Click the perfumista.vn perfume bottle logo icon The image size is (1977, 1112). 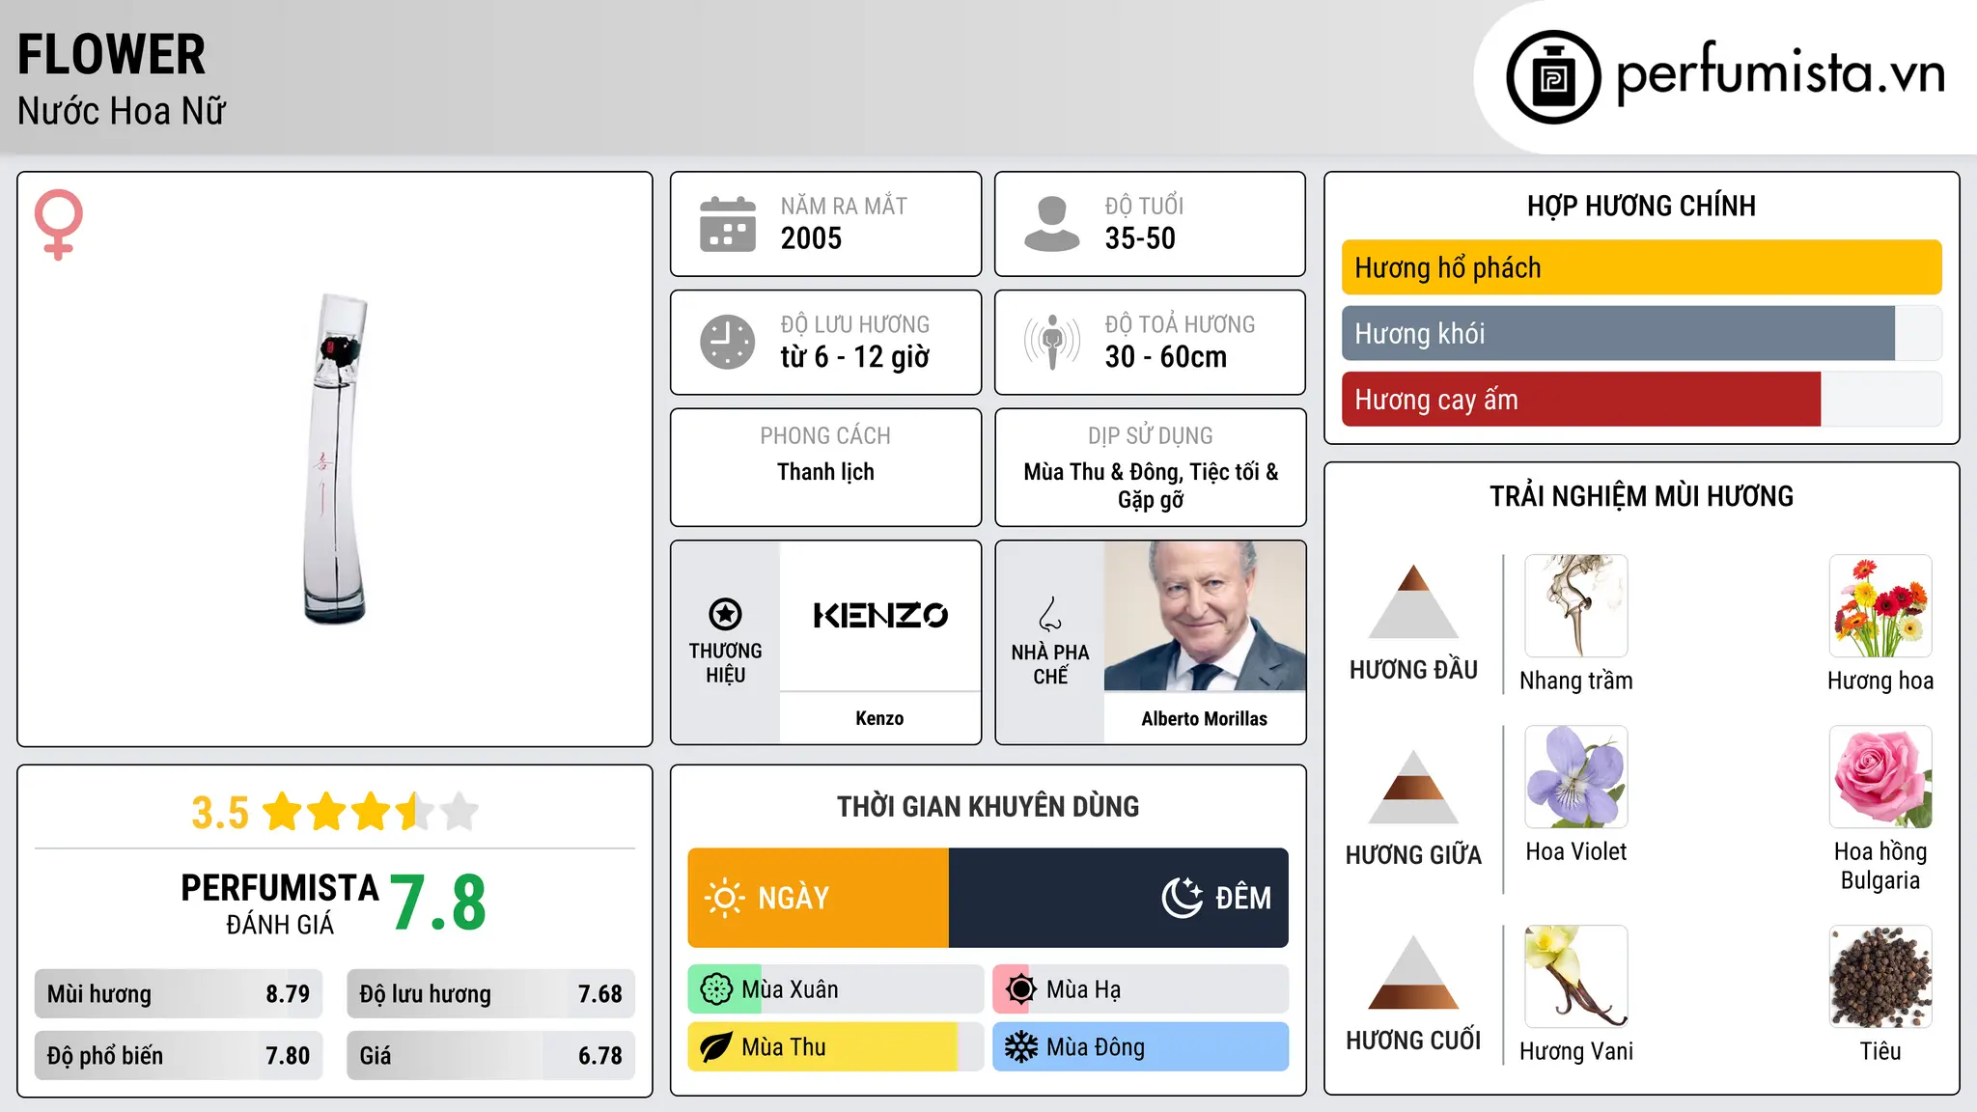point(1553,77)
